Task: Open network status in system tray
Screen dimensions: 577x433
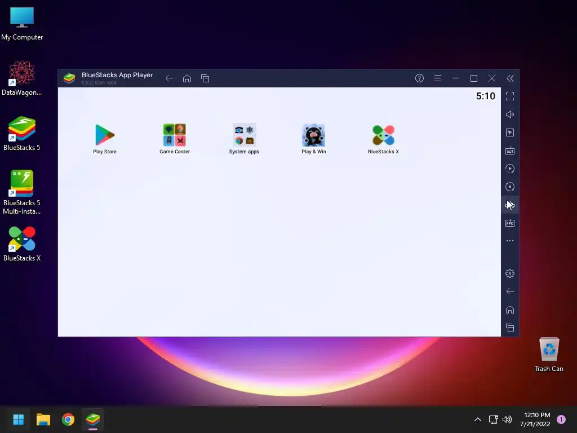Action: tap(493, 419)
